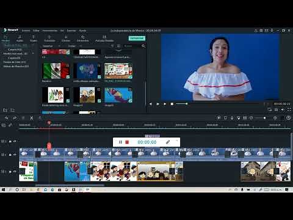The height and width of the screenshot is (220, 293).
Task: Stop the preview playback
Action: click(172, 104)
